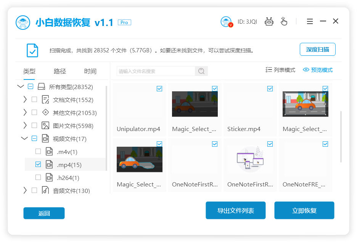Click the 立即恢复 recover now button

(304, 211)
